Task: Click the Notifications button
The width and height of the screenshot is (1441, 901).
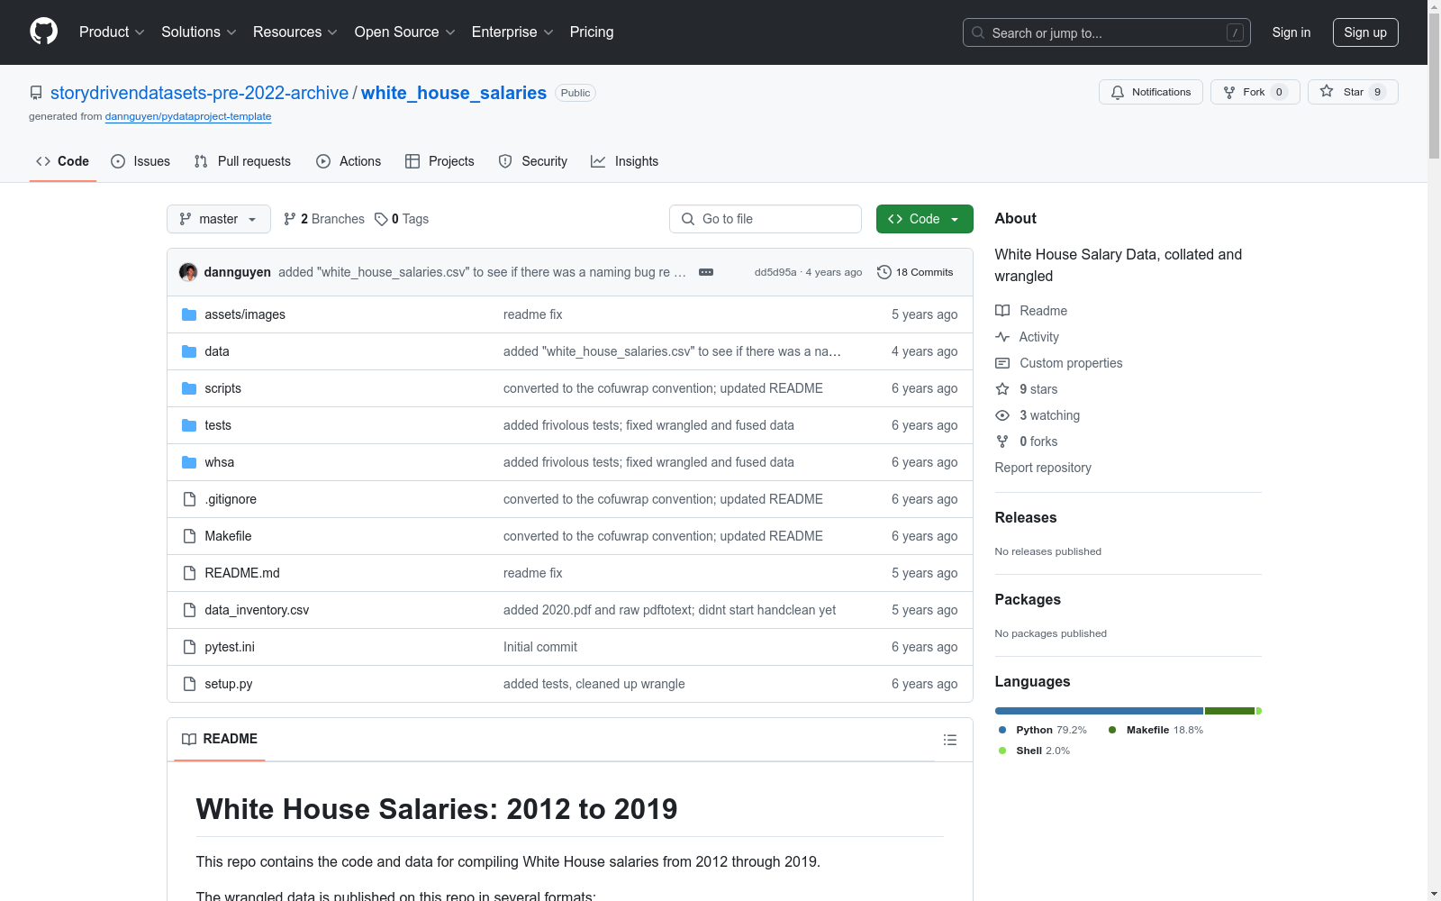Action: (x=1151, y=92)
